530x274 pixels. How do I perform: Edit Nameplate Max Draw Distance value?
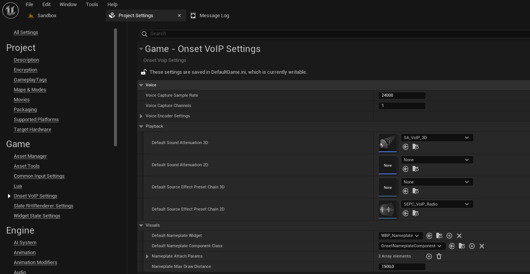click(x=402, y=267)
